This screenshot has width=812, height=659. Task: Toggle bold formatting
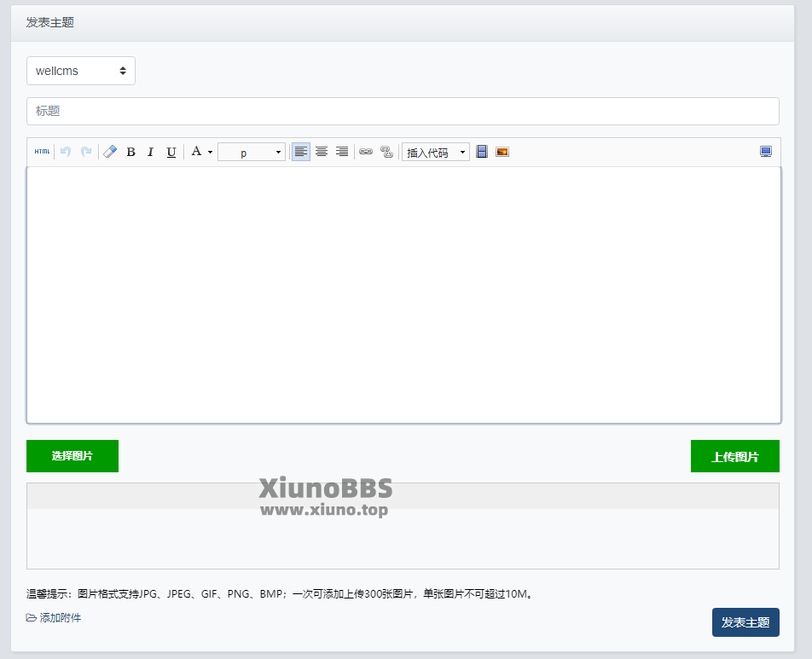click(x=131, y=152)
